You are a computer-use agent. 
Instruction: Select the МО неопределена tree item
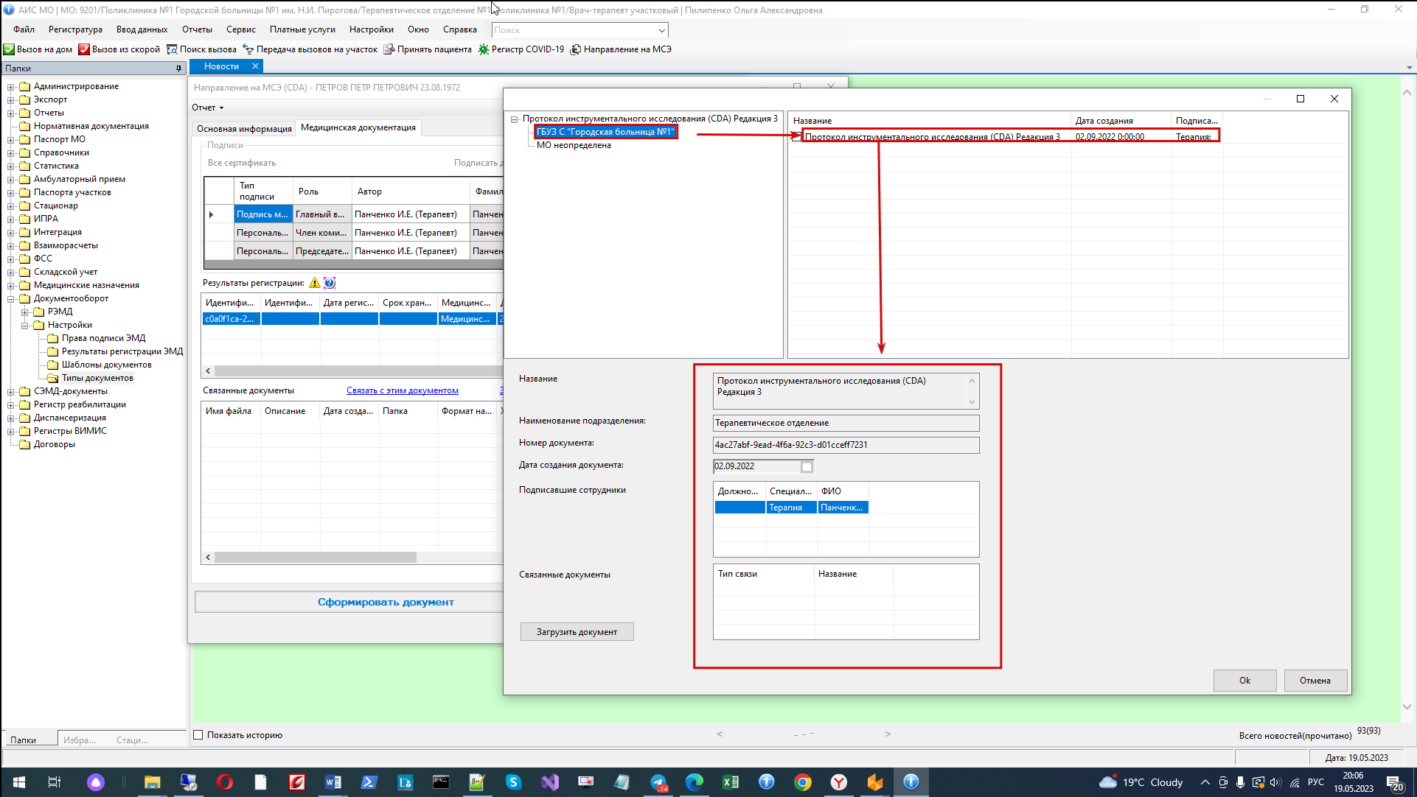(x=574, y=145)
